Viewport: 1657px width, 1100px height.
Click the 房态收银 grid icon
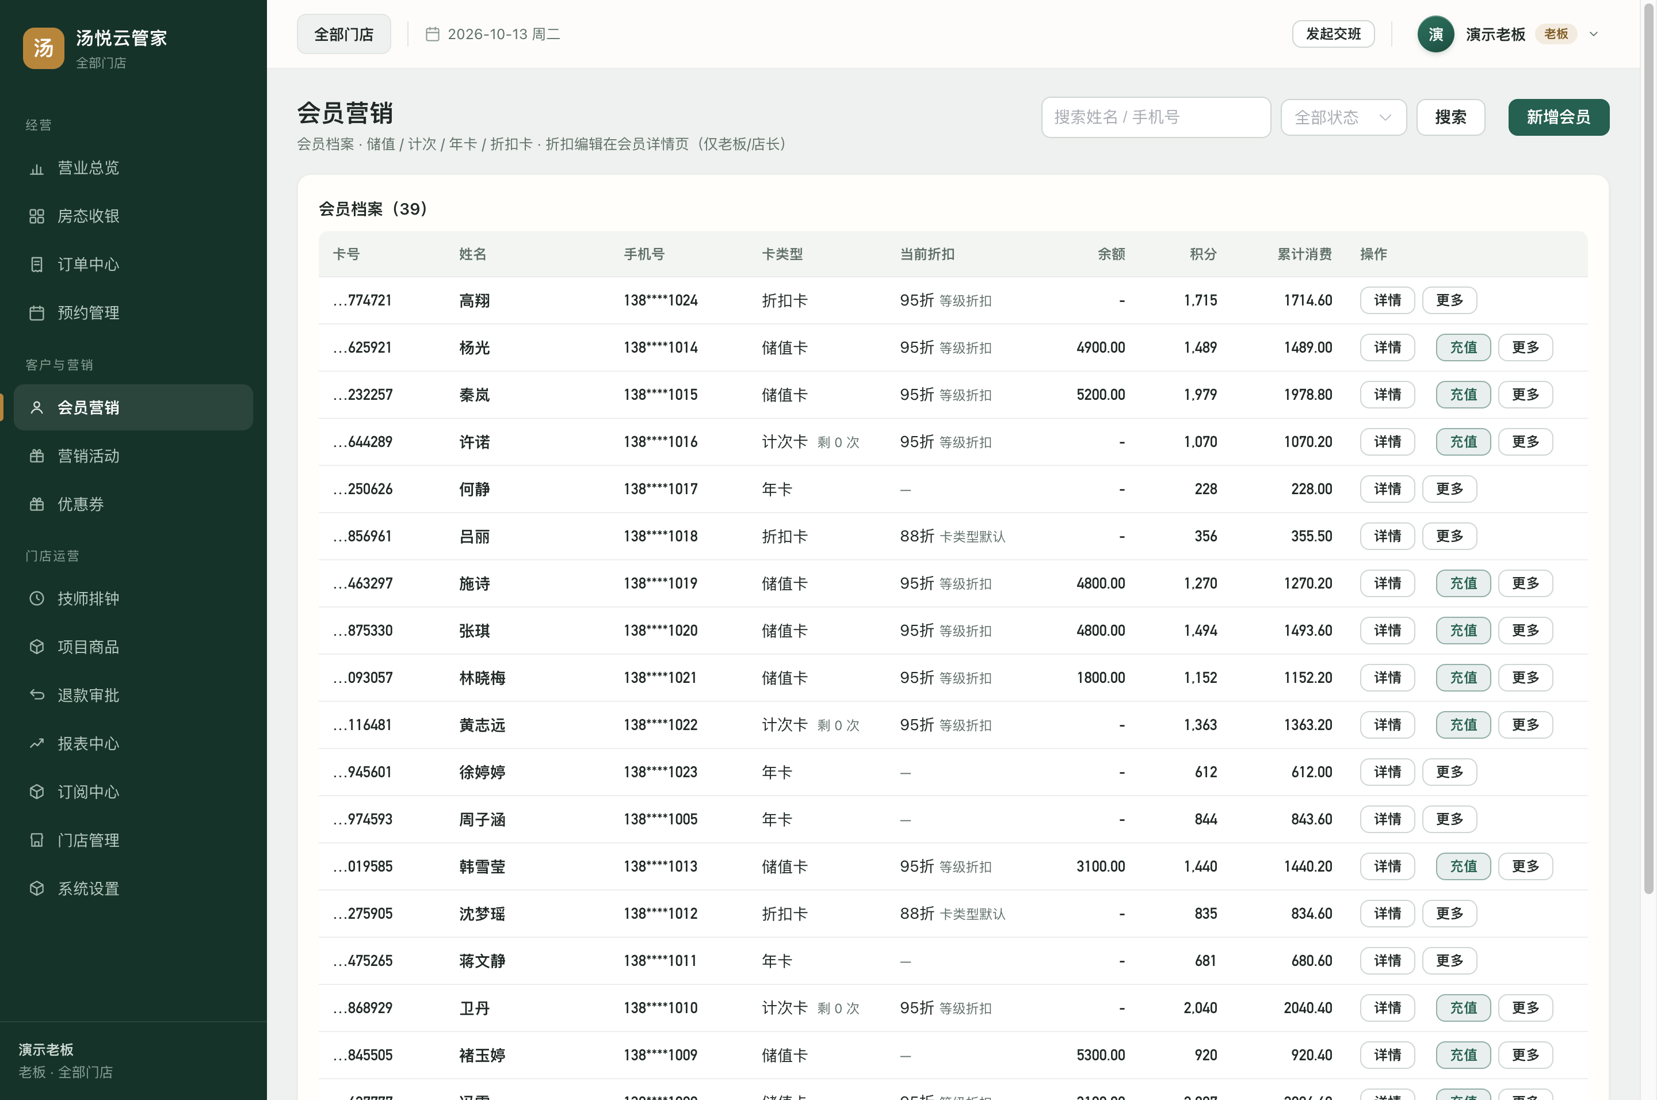tap(36, 216)
